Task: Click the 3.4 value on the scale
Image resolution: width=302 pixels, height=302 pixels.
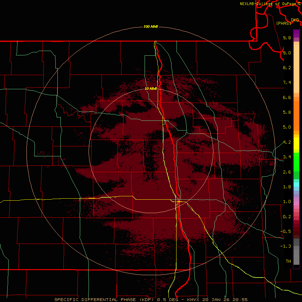Action: (287, 157)
